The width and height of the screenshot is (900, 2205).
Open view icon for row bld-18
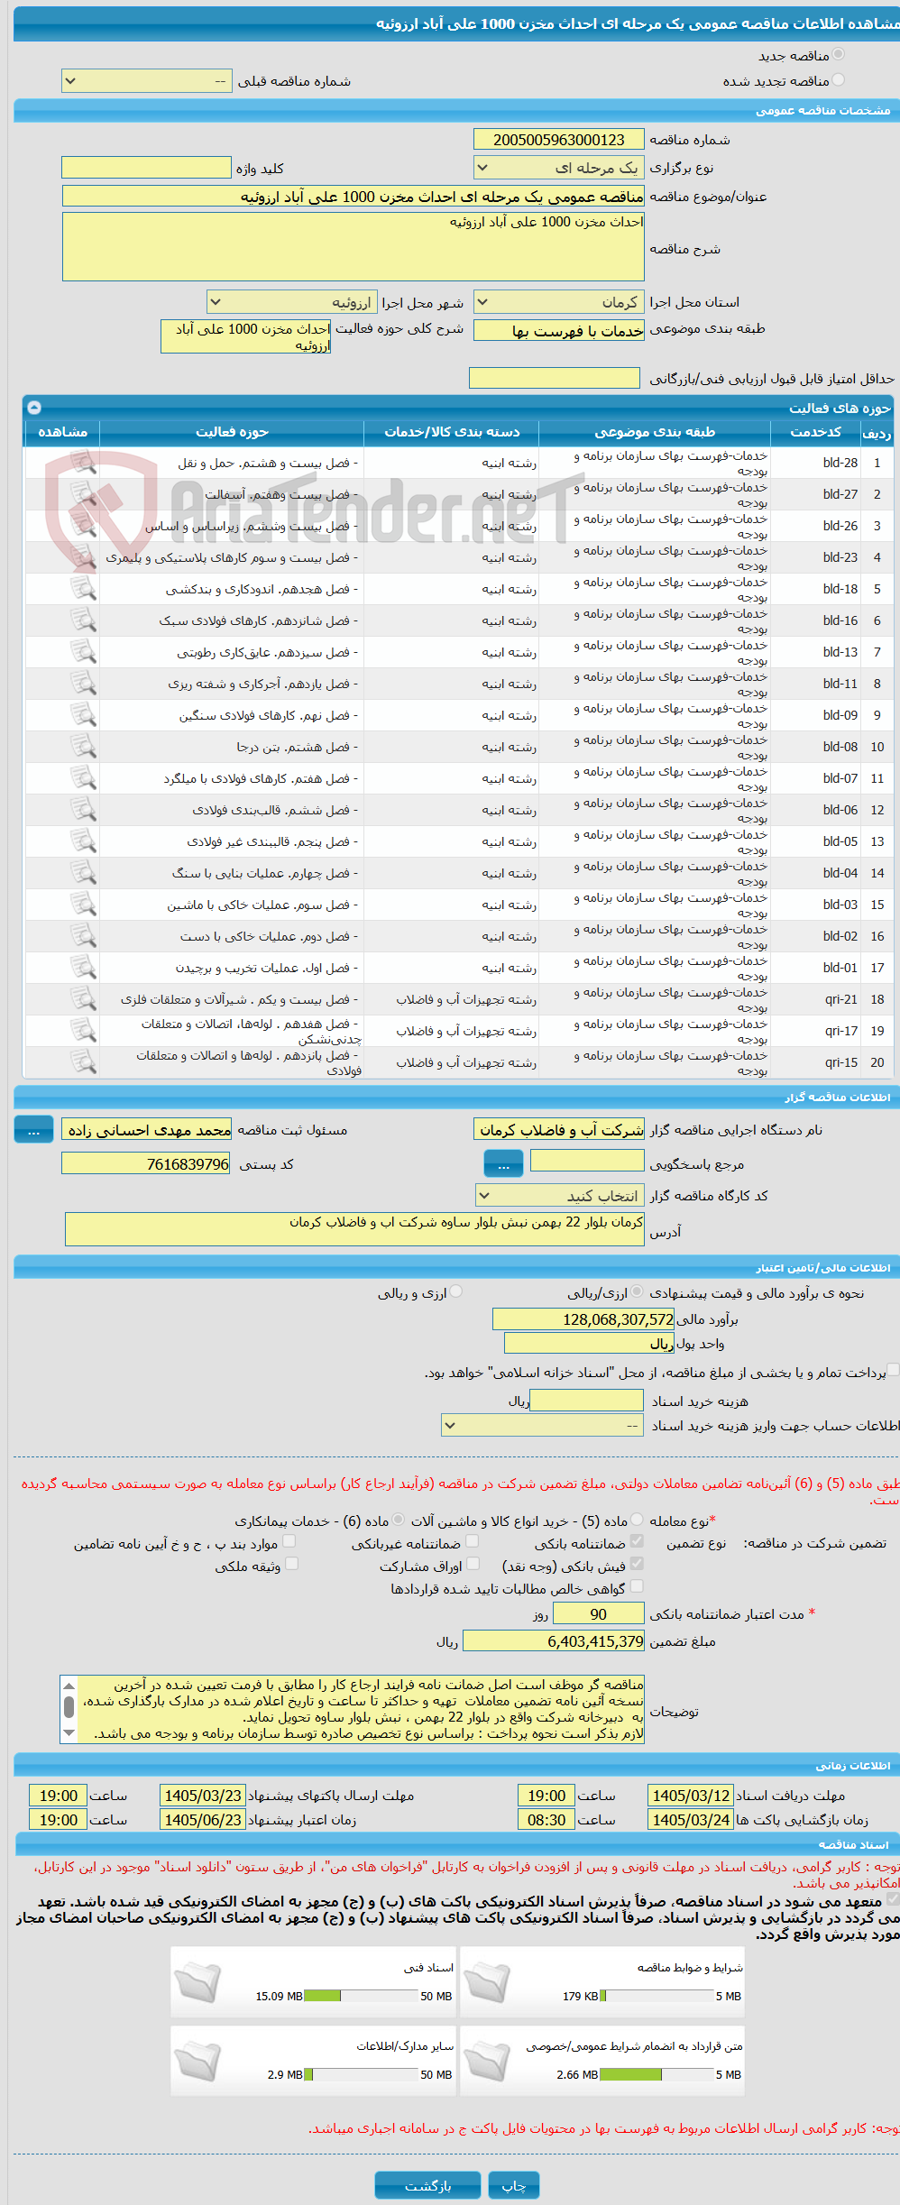(x=83, y=589)
